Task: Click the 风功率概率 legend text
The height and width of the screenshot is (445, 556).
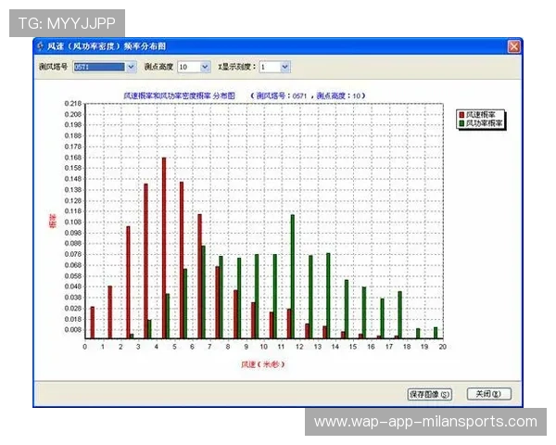Action: [x=484, y=123]
